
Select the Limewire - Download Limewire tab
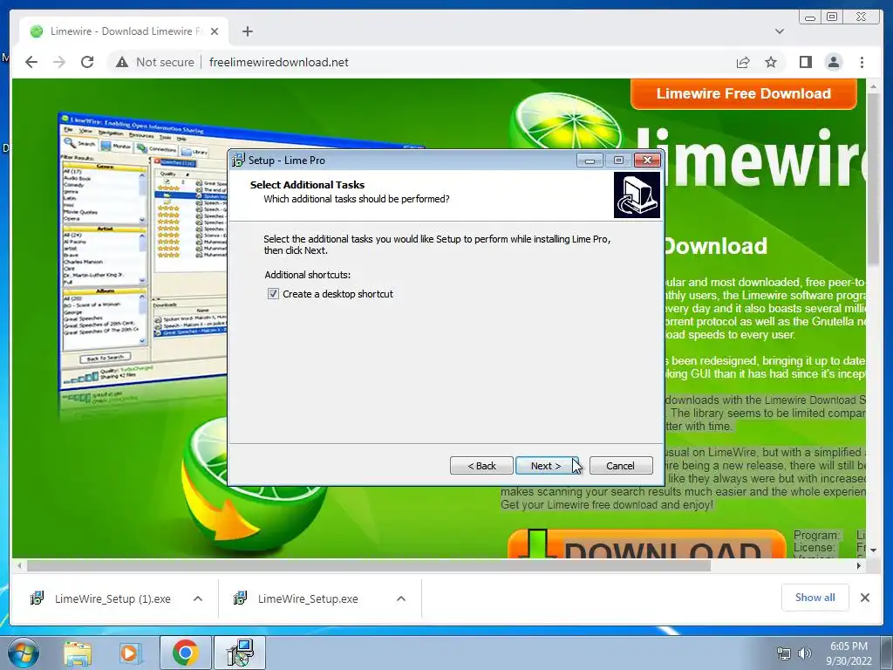[124, 31]
